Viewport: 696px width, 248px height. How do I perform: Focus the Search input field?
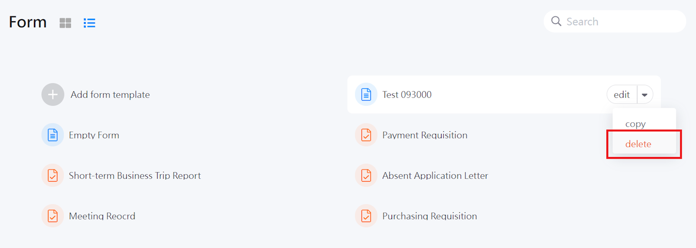[622, 21]
